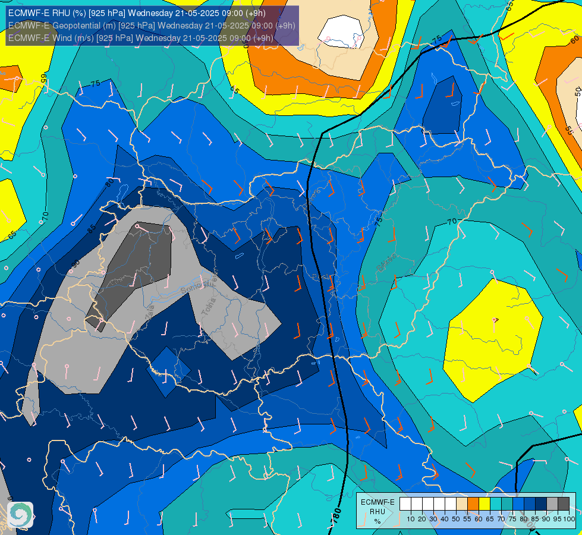Click the 'Békés' county label on the map
The height and width of the screenshot is (535, 582).
386,263
